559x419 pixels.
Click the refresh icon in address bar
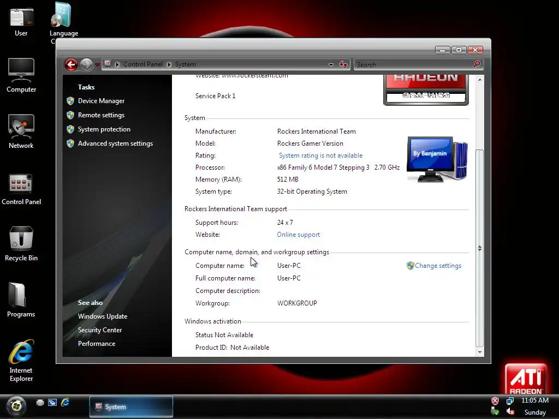click(x=343, y=64)
